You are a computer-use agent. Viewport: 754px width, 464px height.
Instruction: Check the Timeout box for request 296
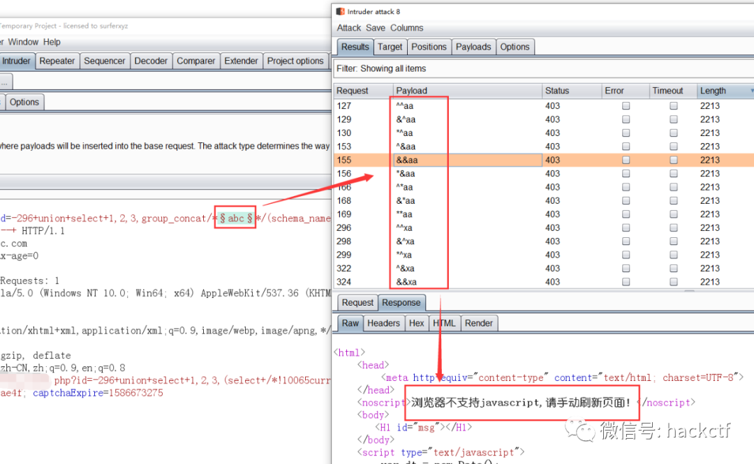coord(673,227)
